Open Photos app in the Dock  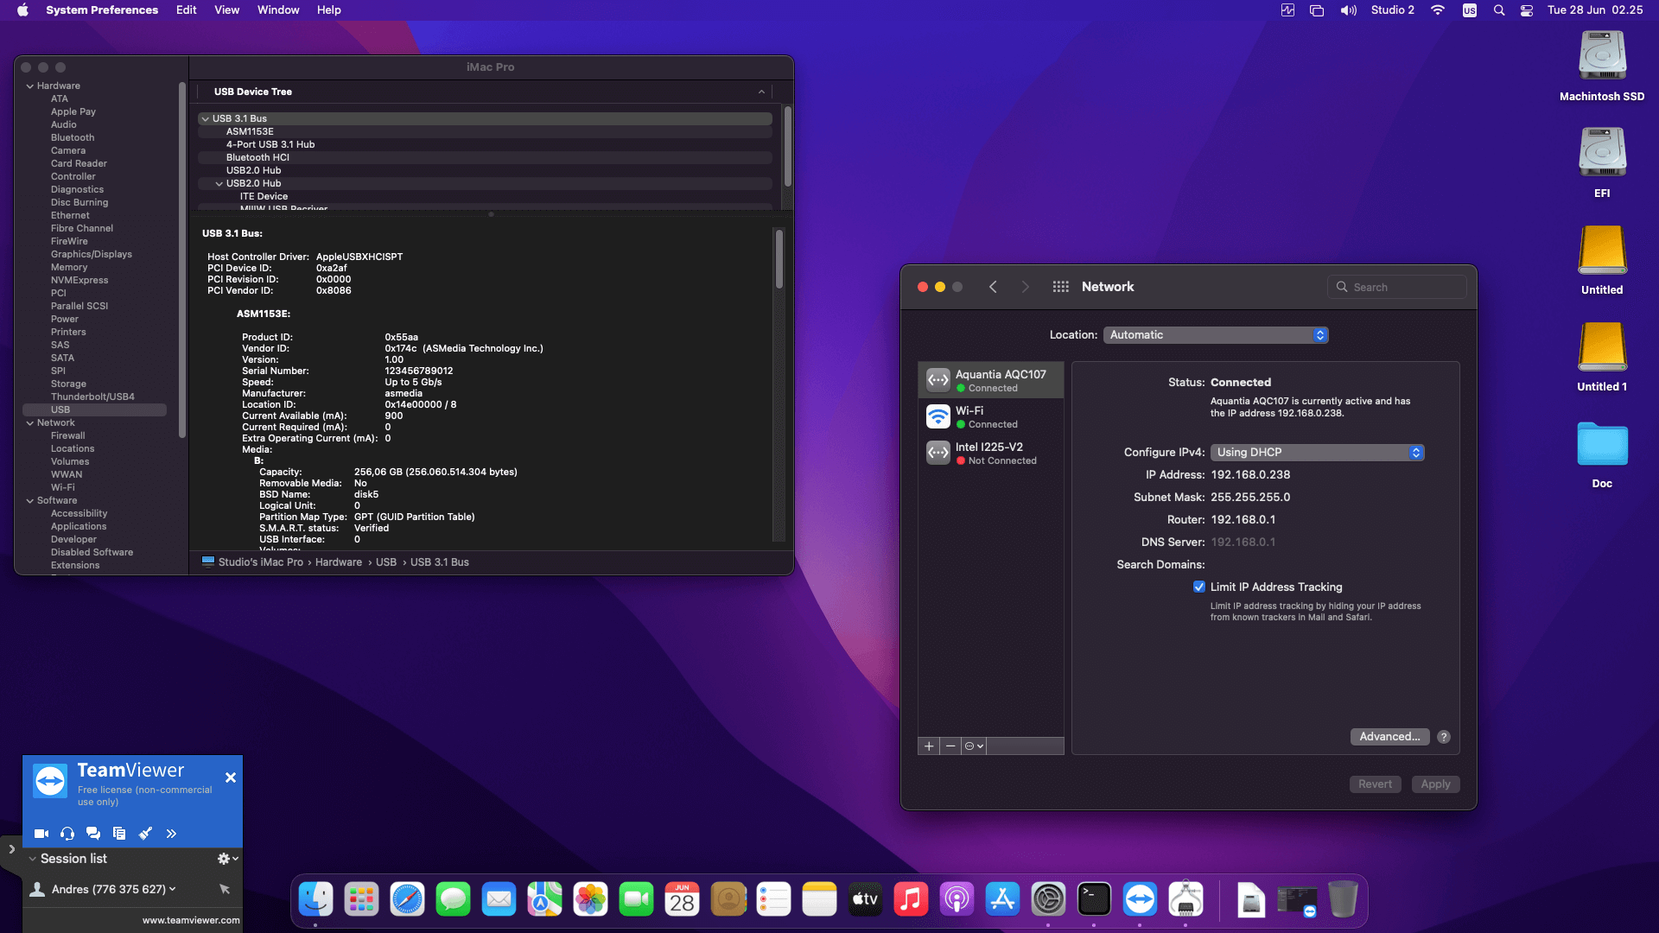point(590,900)
